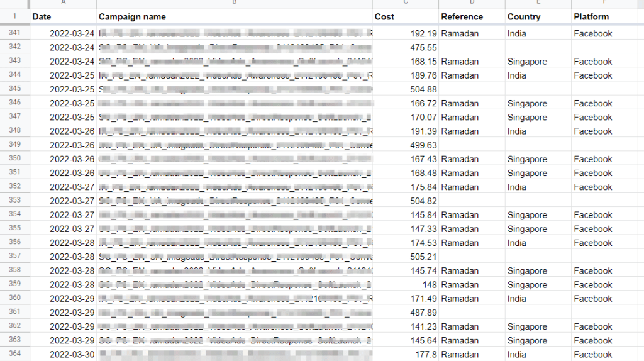Click row header 353
644x361 pixels.
pos(14,201)
